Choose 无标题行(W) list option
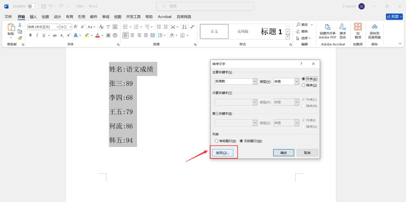Viewport: 406px width, 202px height. (x=251, y=141)
